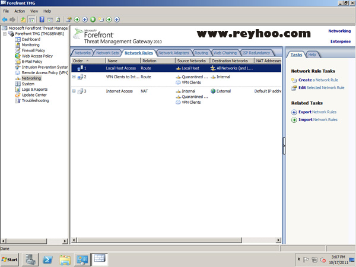Click Edit Selected Network Rule link
The height and width of the screenshot is (267, 356).
pos(321,88)
